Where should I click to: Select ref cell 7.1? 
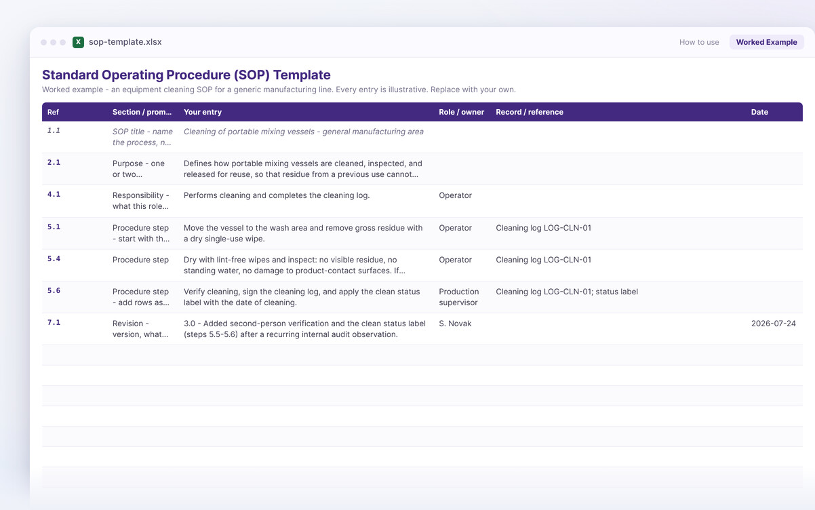click(x=54, y=322)
